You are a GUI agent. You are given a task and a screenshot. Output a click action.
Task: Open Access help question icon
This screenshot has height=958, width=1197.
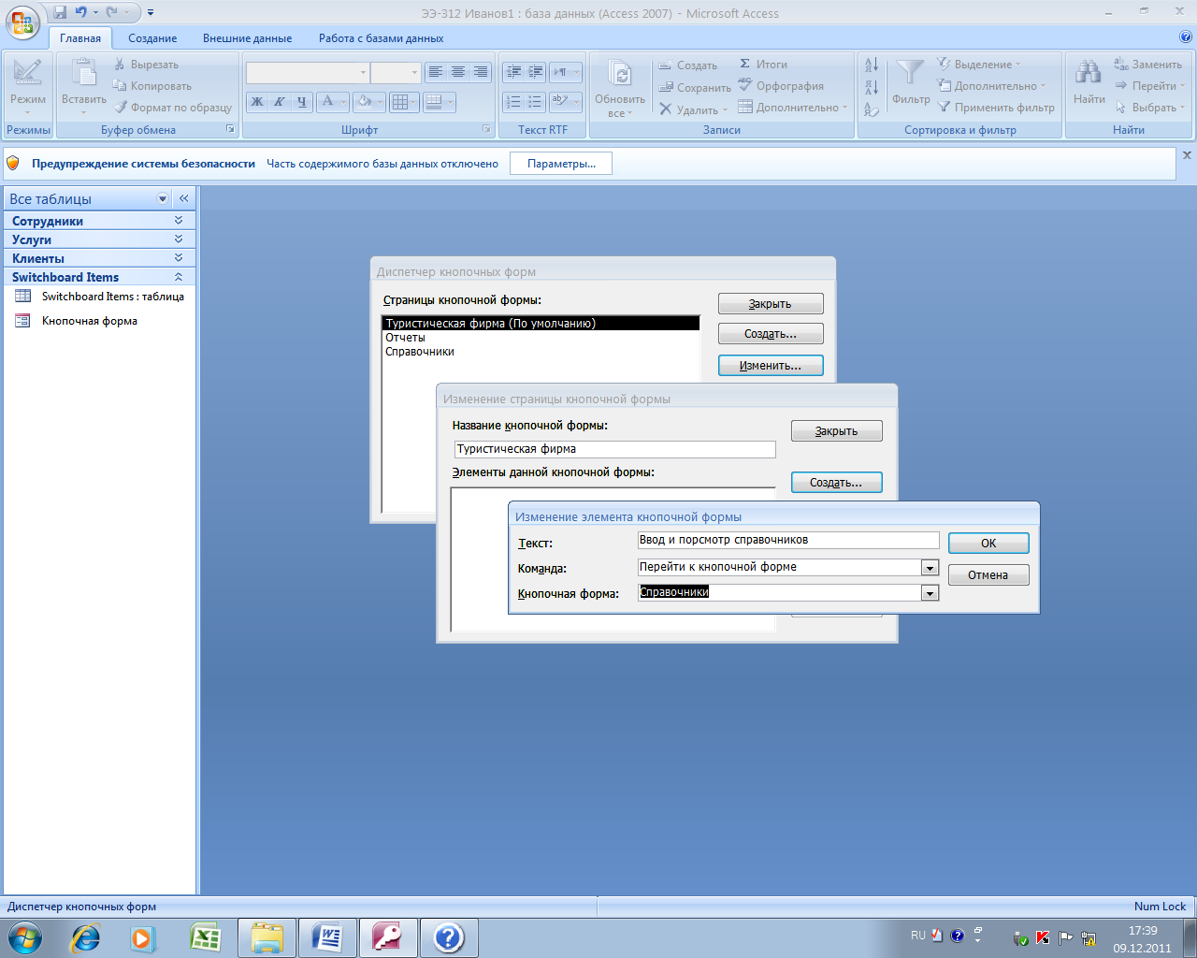(1187, 37)
